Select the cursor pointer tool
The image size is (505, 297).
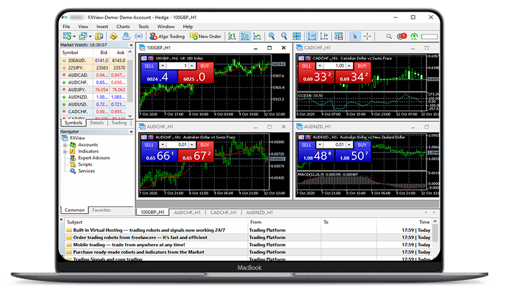pyautogui.click(x=354, y=36)
